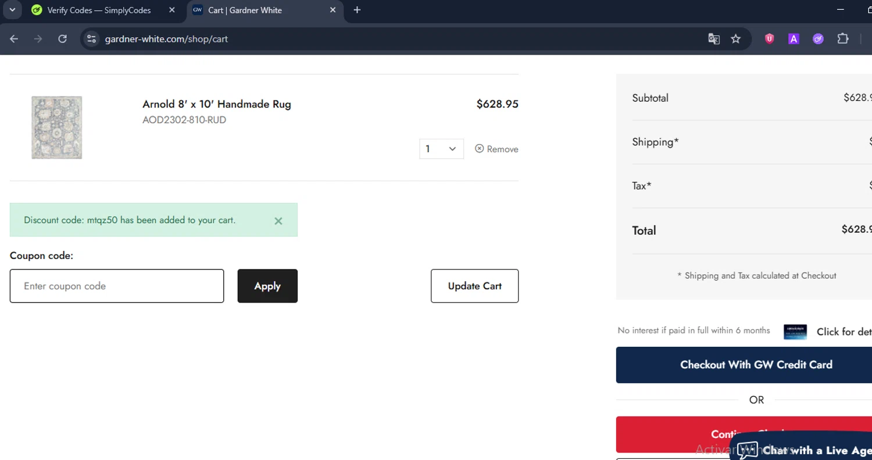
Task: Dismiss the discount code added message
Action: (x=278, y=221)
